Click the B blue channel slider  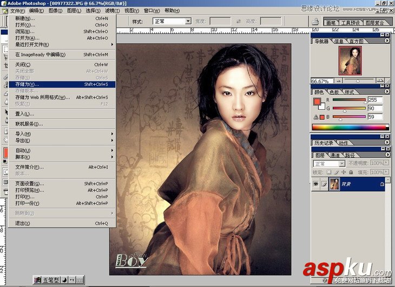(x=349, y=117)
